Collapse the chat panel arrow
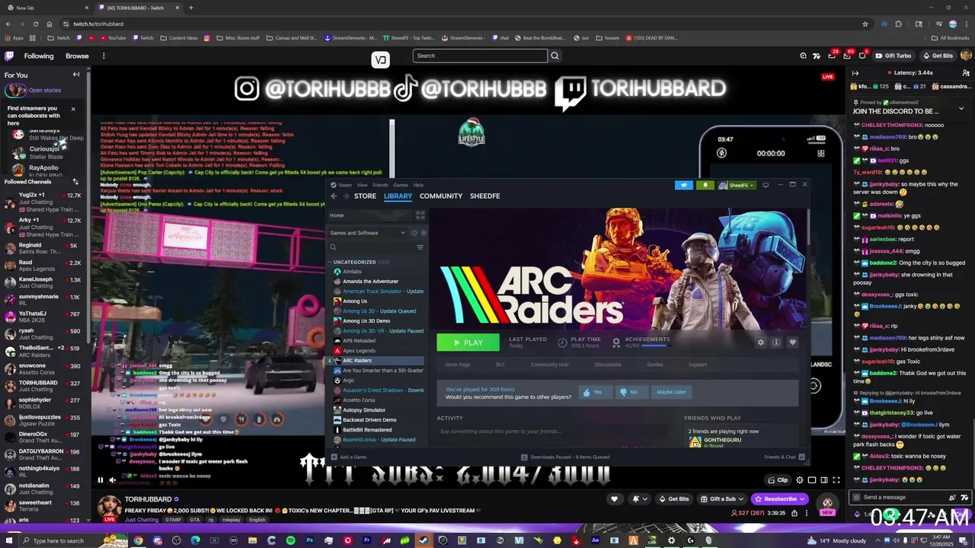This screenshot has width=975, height=548. tap(855, 73)
